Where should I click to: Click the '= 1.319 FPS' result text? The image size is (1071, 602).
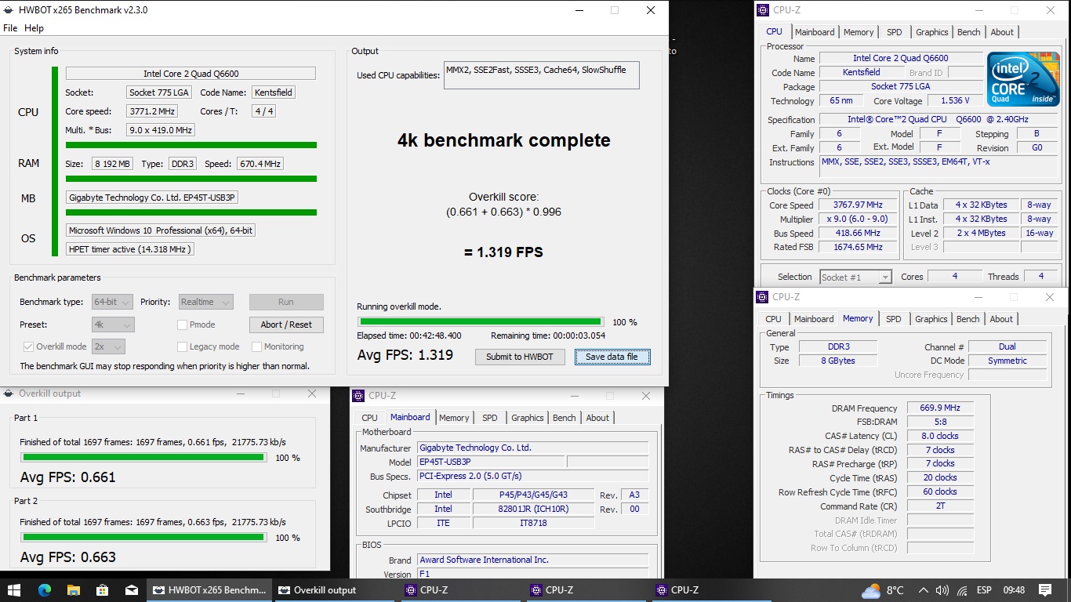(x=503, y=252)
